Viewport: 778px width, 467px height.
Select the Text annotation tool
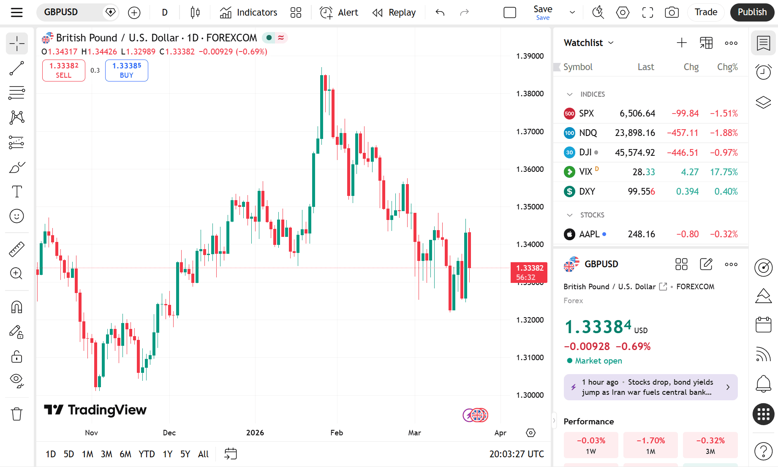[x=17, y=192]
